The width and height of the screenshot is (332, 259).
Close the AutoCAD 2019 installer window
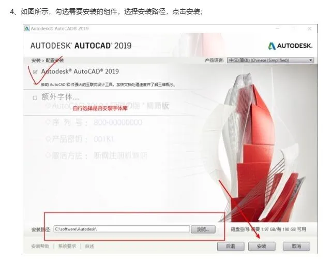pos(310,28)
